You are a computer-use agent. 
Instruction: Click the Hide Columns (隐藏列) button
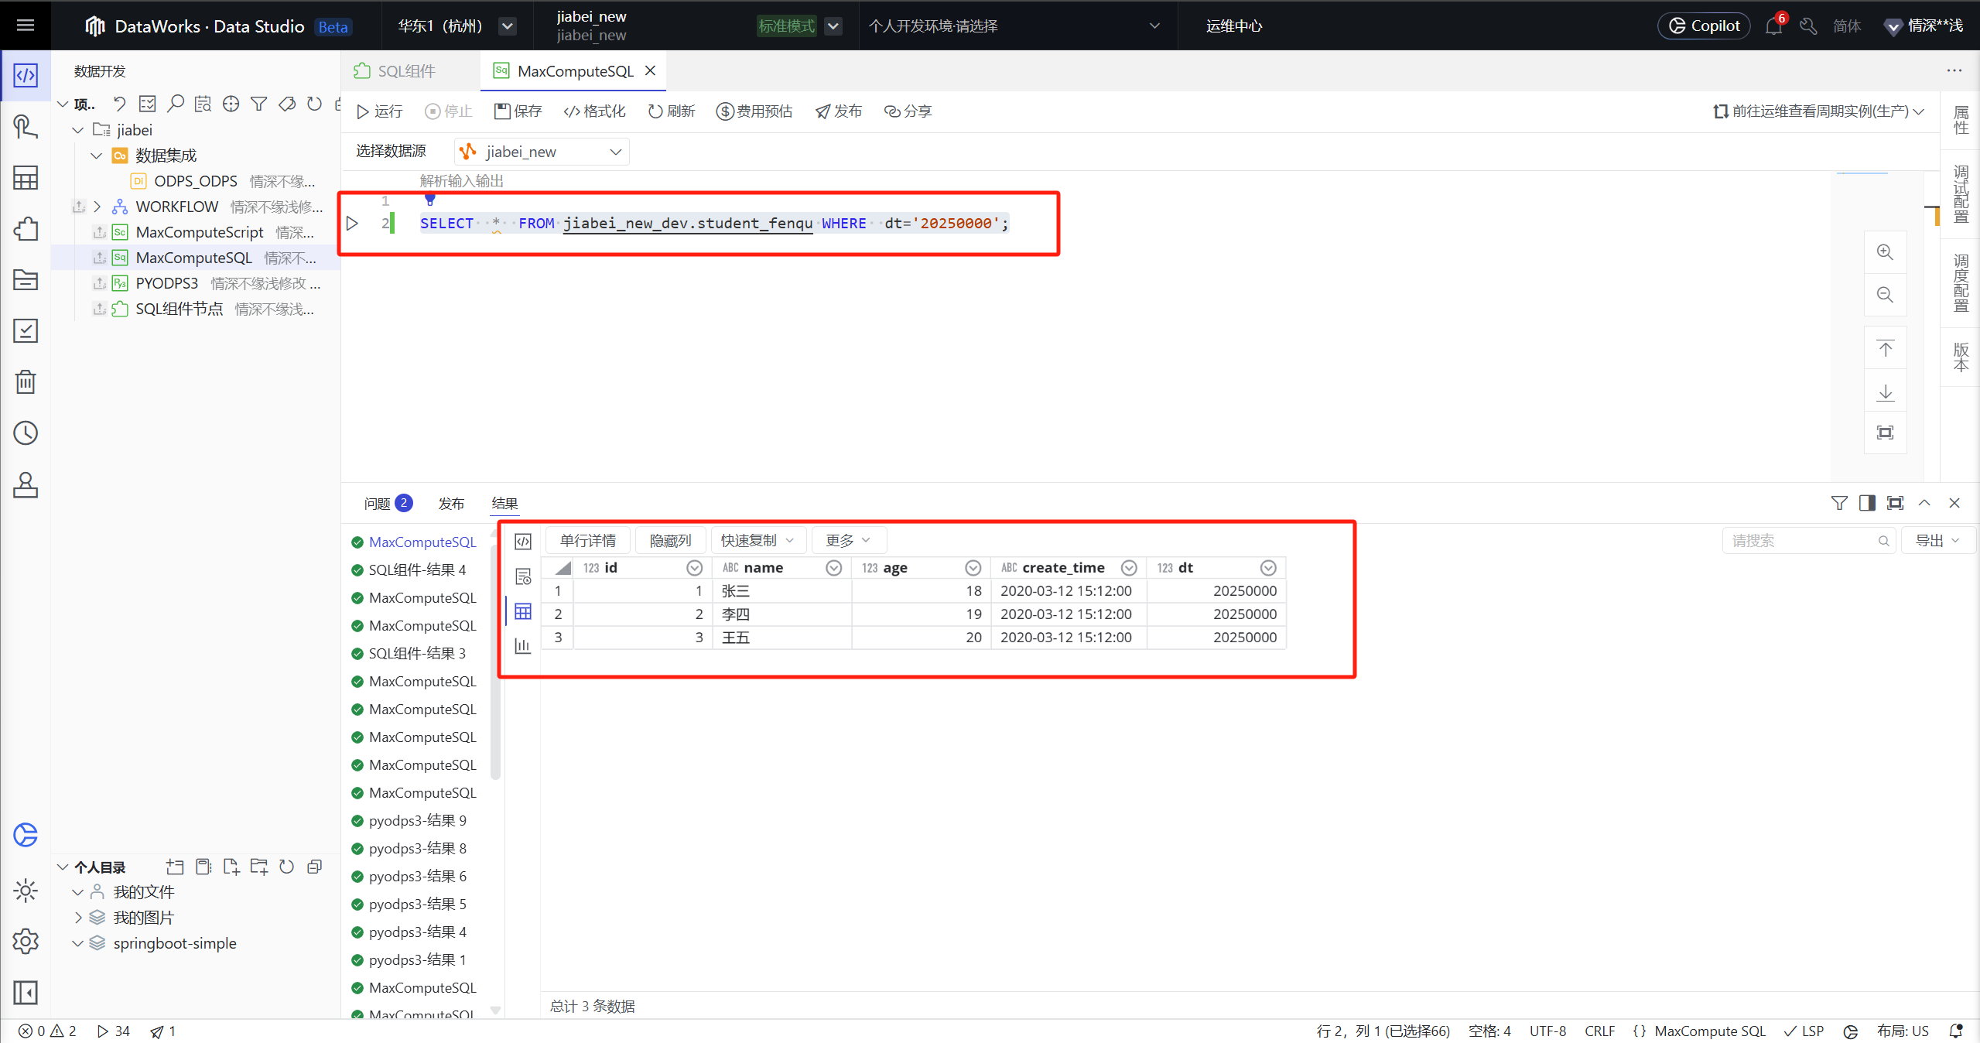tap(670, 540)
